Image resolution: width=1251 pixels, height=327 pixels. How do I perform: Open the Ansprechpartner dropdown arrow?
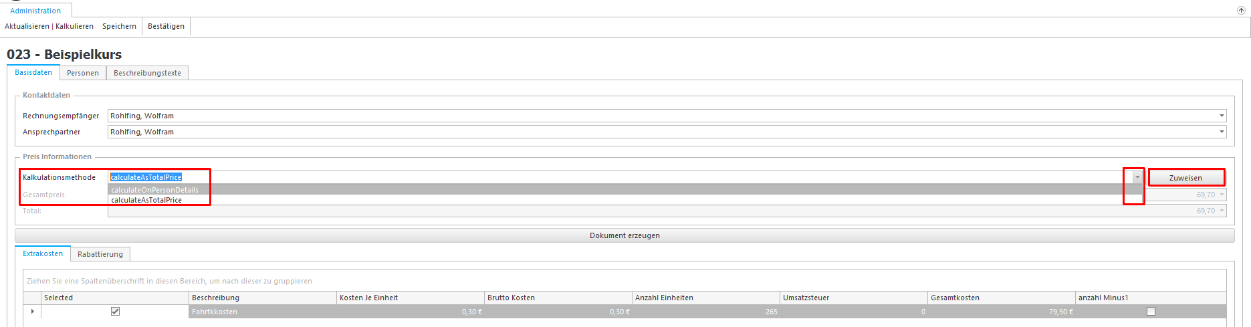[1222, 132]
